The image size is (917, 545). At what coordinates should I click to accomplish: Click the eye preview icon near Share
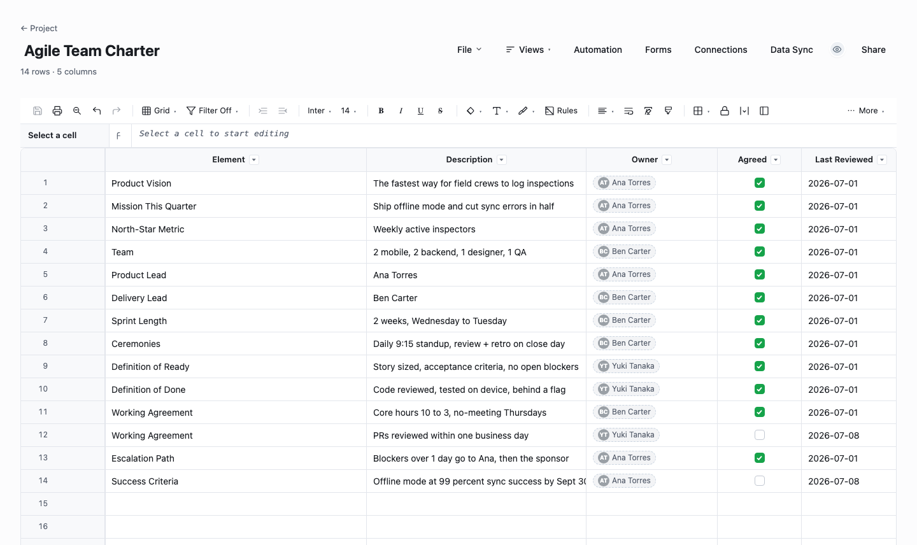(x=837, y=50)
